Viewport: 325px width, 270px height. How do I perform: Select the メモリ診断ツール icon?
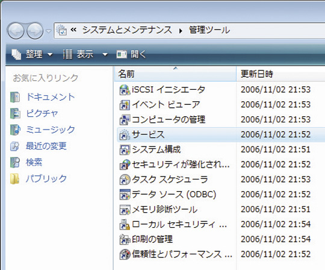(125, 209)
